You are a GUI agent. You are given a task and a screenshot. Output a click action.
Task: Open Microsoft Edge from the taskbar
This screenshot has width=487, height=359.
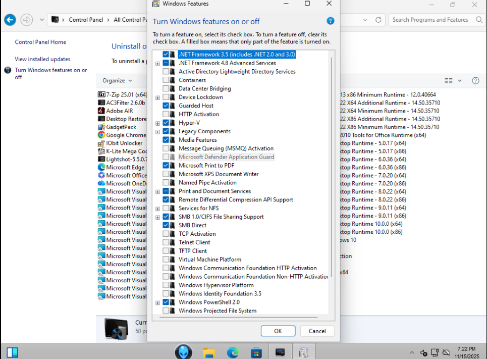233,352
